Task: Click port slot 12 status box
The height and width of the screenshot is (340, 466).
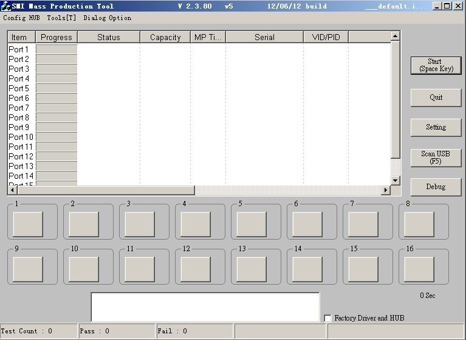Action: (196, 269)
